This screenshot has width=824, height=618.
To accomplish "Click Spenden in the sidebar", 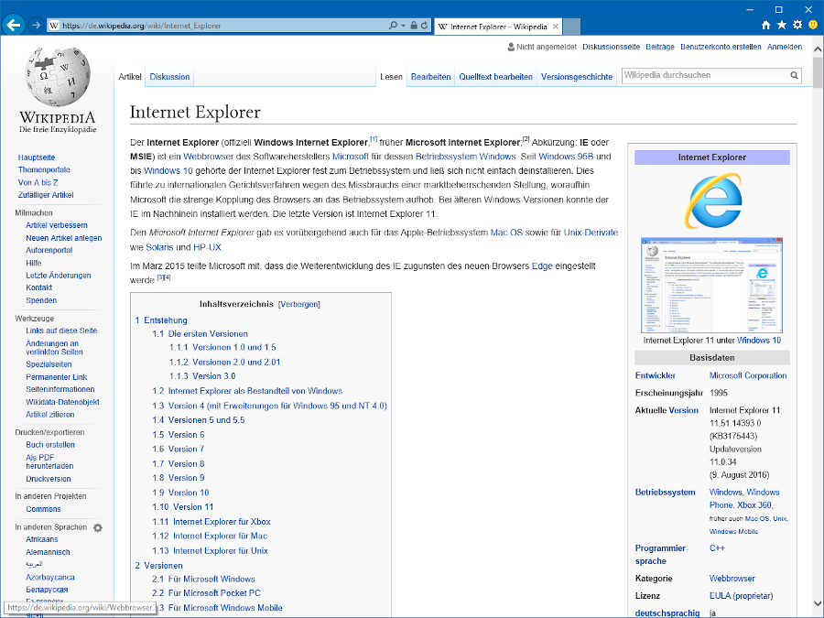I will point(41,300).
